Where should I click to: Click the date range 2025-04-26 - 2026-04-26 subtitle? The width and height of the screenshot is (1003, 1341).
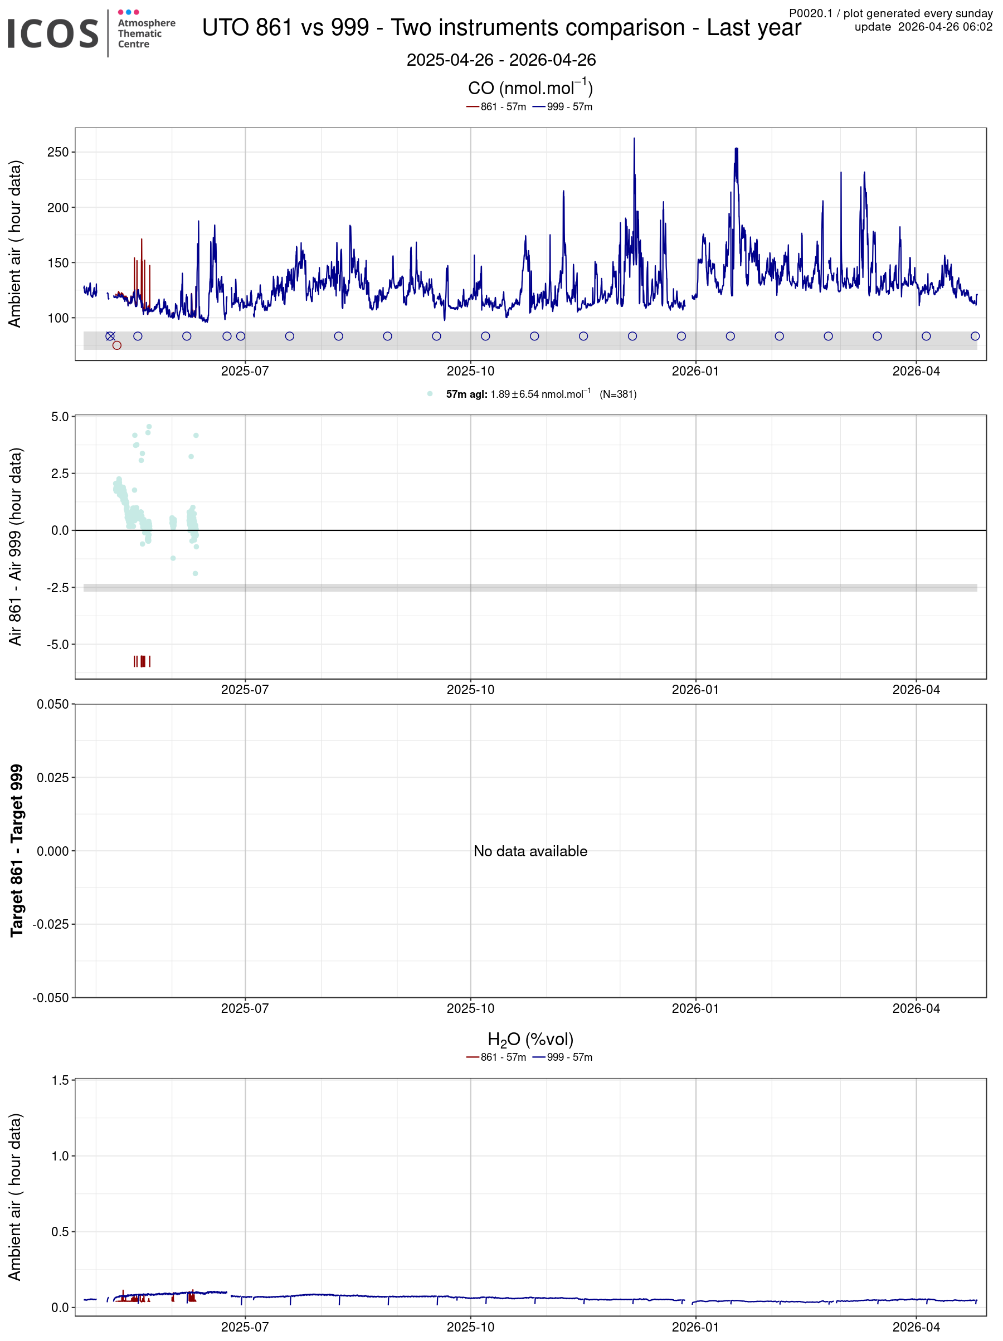click(501, 60)
